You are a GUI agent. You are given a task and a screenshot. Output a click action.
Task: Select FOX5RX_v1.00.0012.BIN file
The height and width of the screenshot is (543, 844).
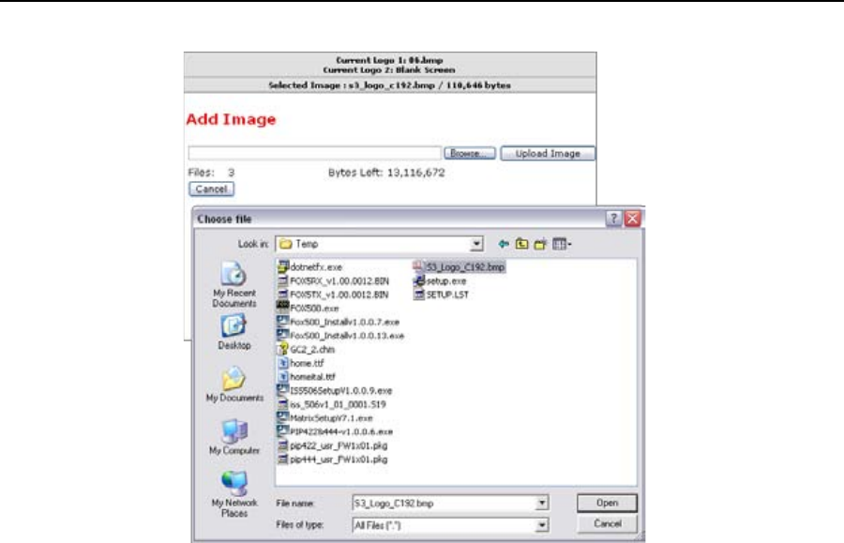tap(333, 281)
